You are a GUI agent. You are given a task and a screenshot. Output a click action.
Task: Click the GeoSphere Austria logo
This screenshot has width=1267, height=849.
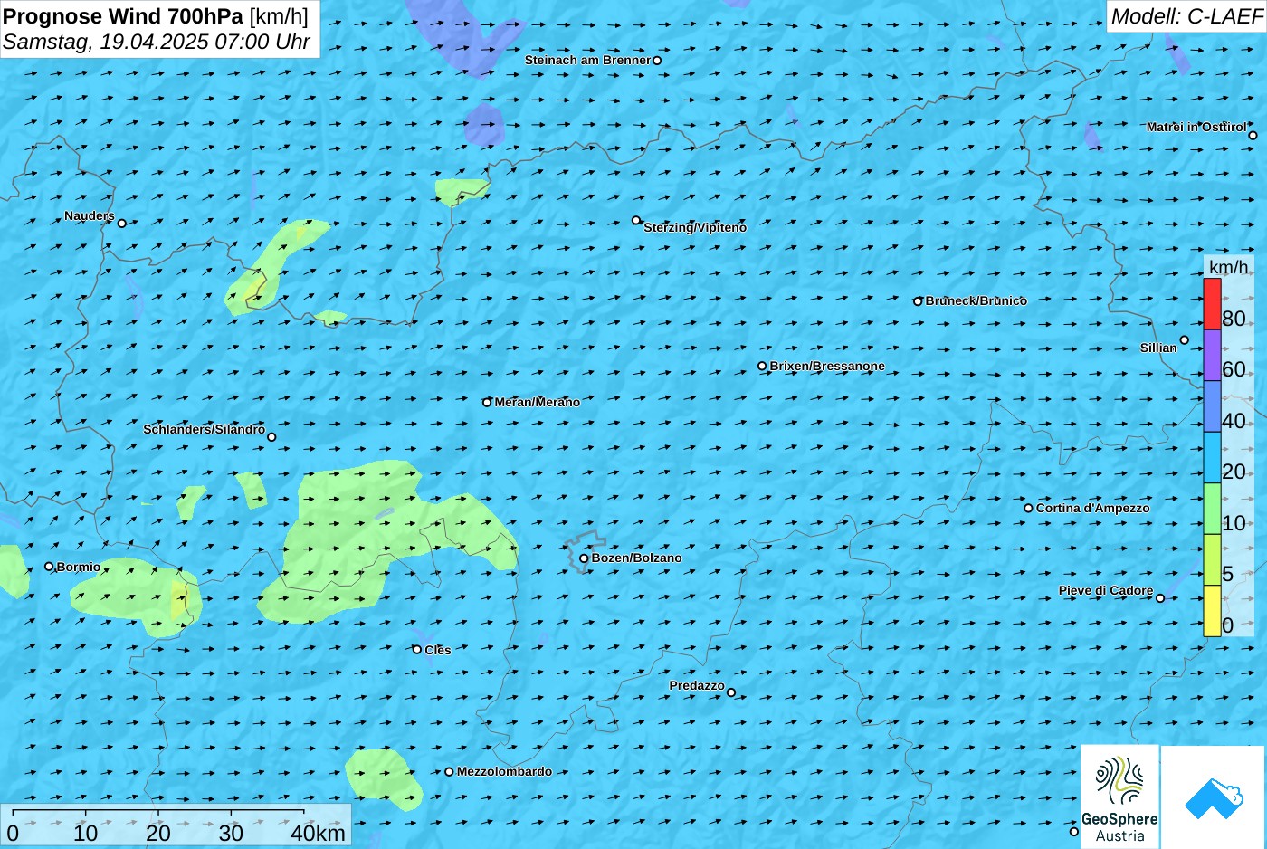(x=1119, y=797)
